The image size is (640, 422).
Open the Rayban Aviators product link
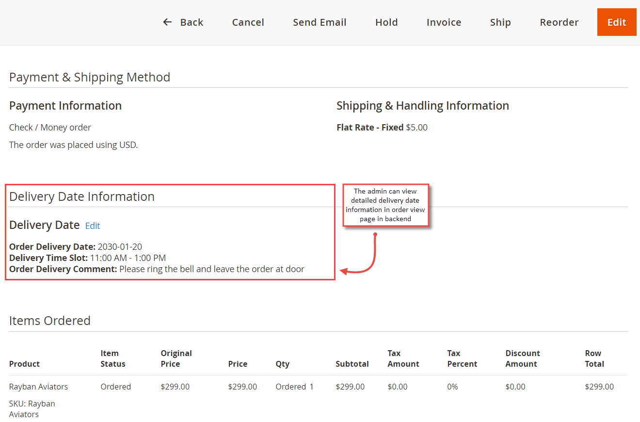click(x=38, y=387)
